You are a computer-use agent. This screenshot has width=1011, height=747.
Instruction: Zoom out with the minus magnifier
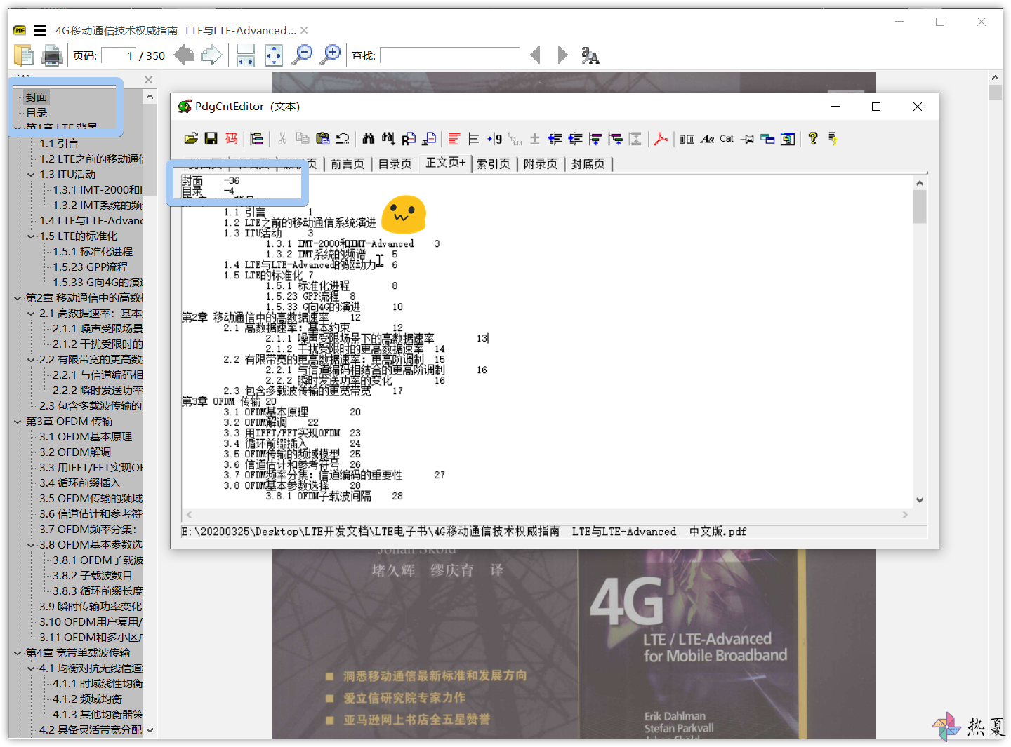coord(303,55)
